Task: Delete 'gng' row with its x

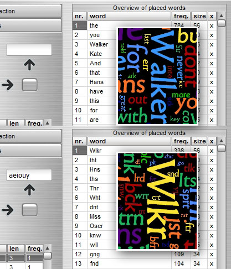Action: coord(212,255)
